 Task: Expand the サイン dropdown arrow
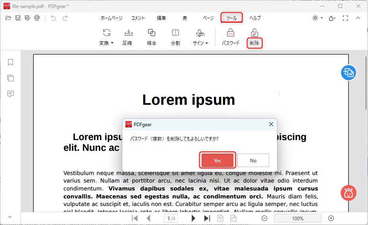(206, 43)
